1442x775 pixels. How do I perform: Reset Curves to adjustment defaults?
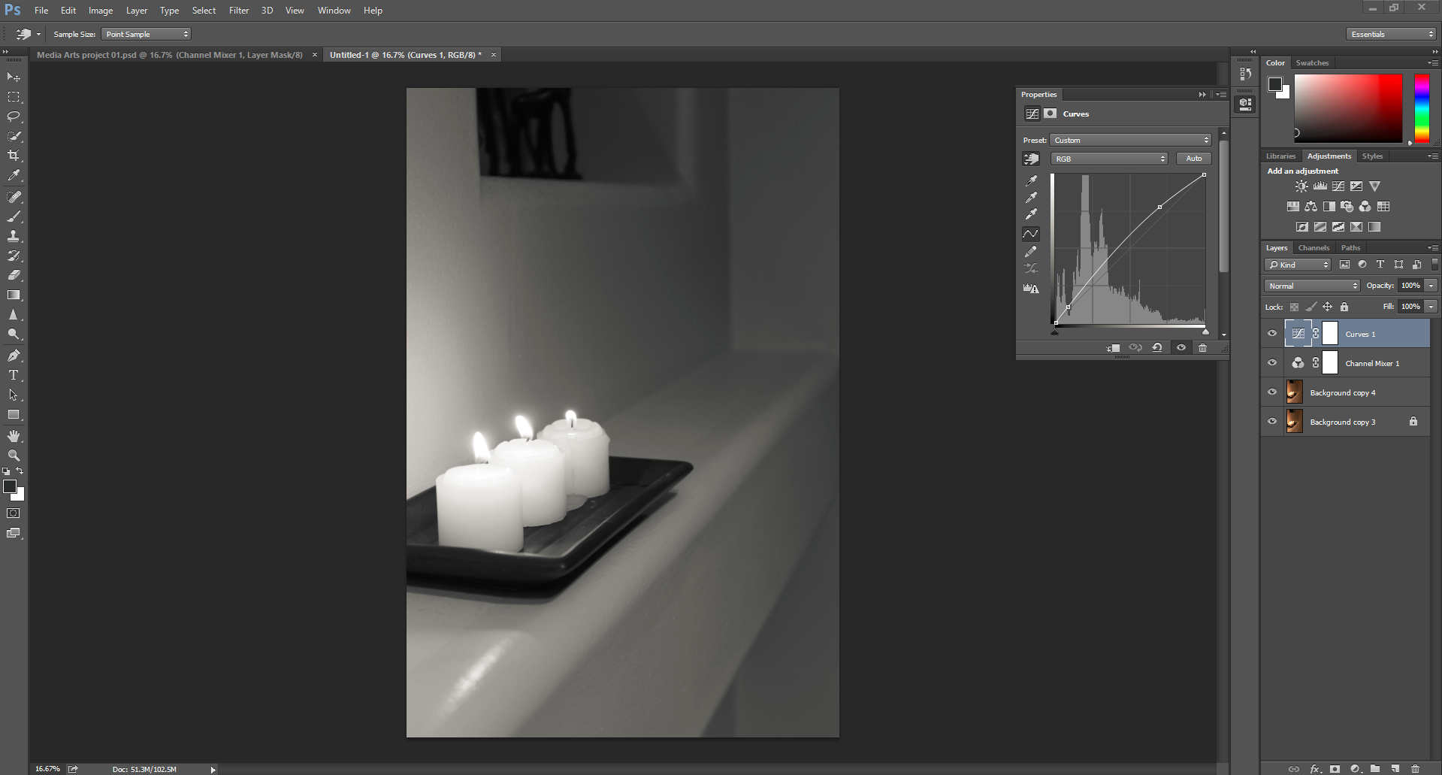1157,347
